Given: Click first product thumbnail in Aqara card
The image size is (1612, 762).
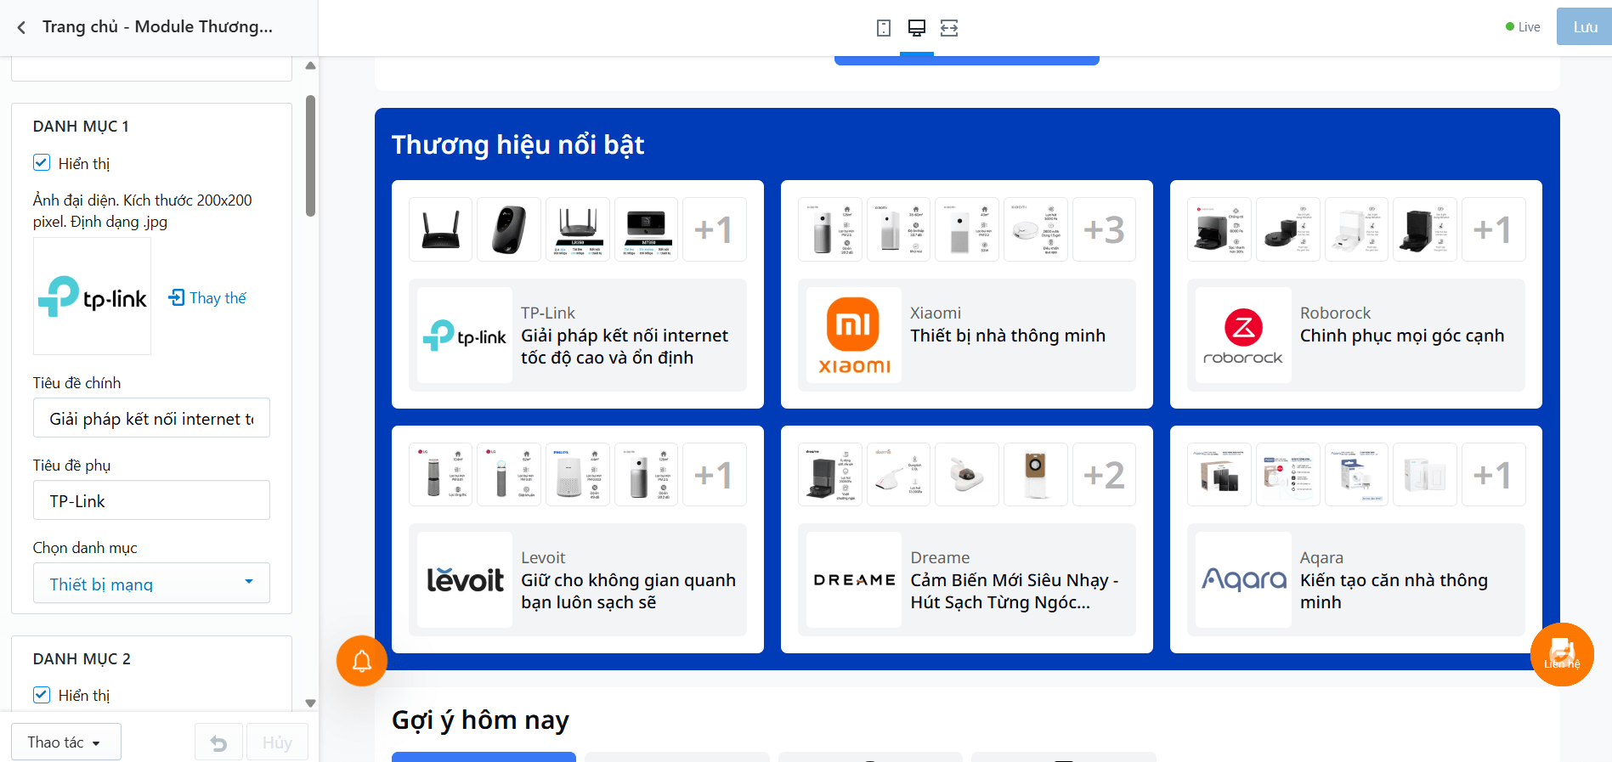Looking at the screenshot, I should (1219, 475).
